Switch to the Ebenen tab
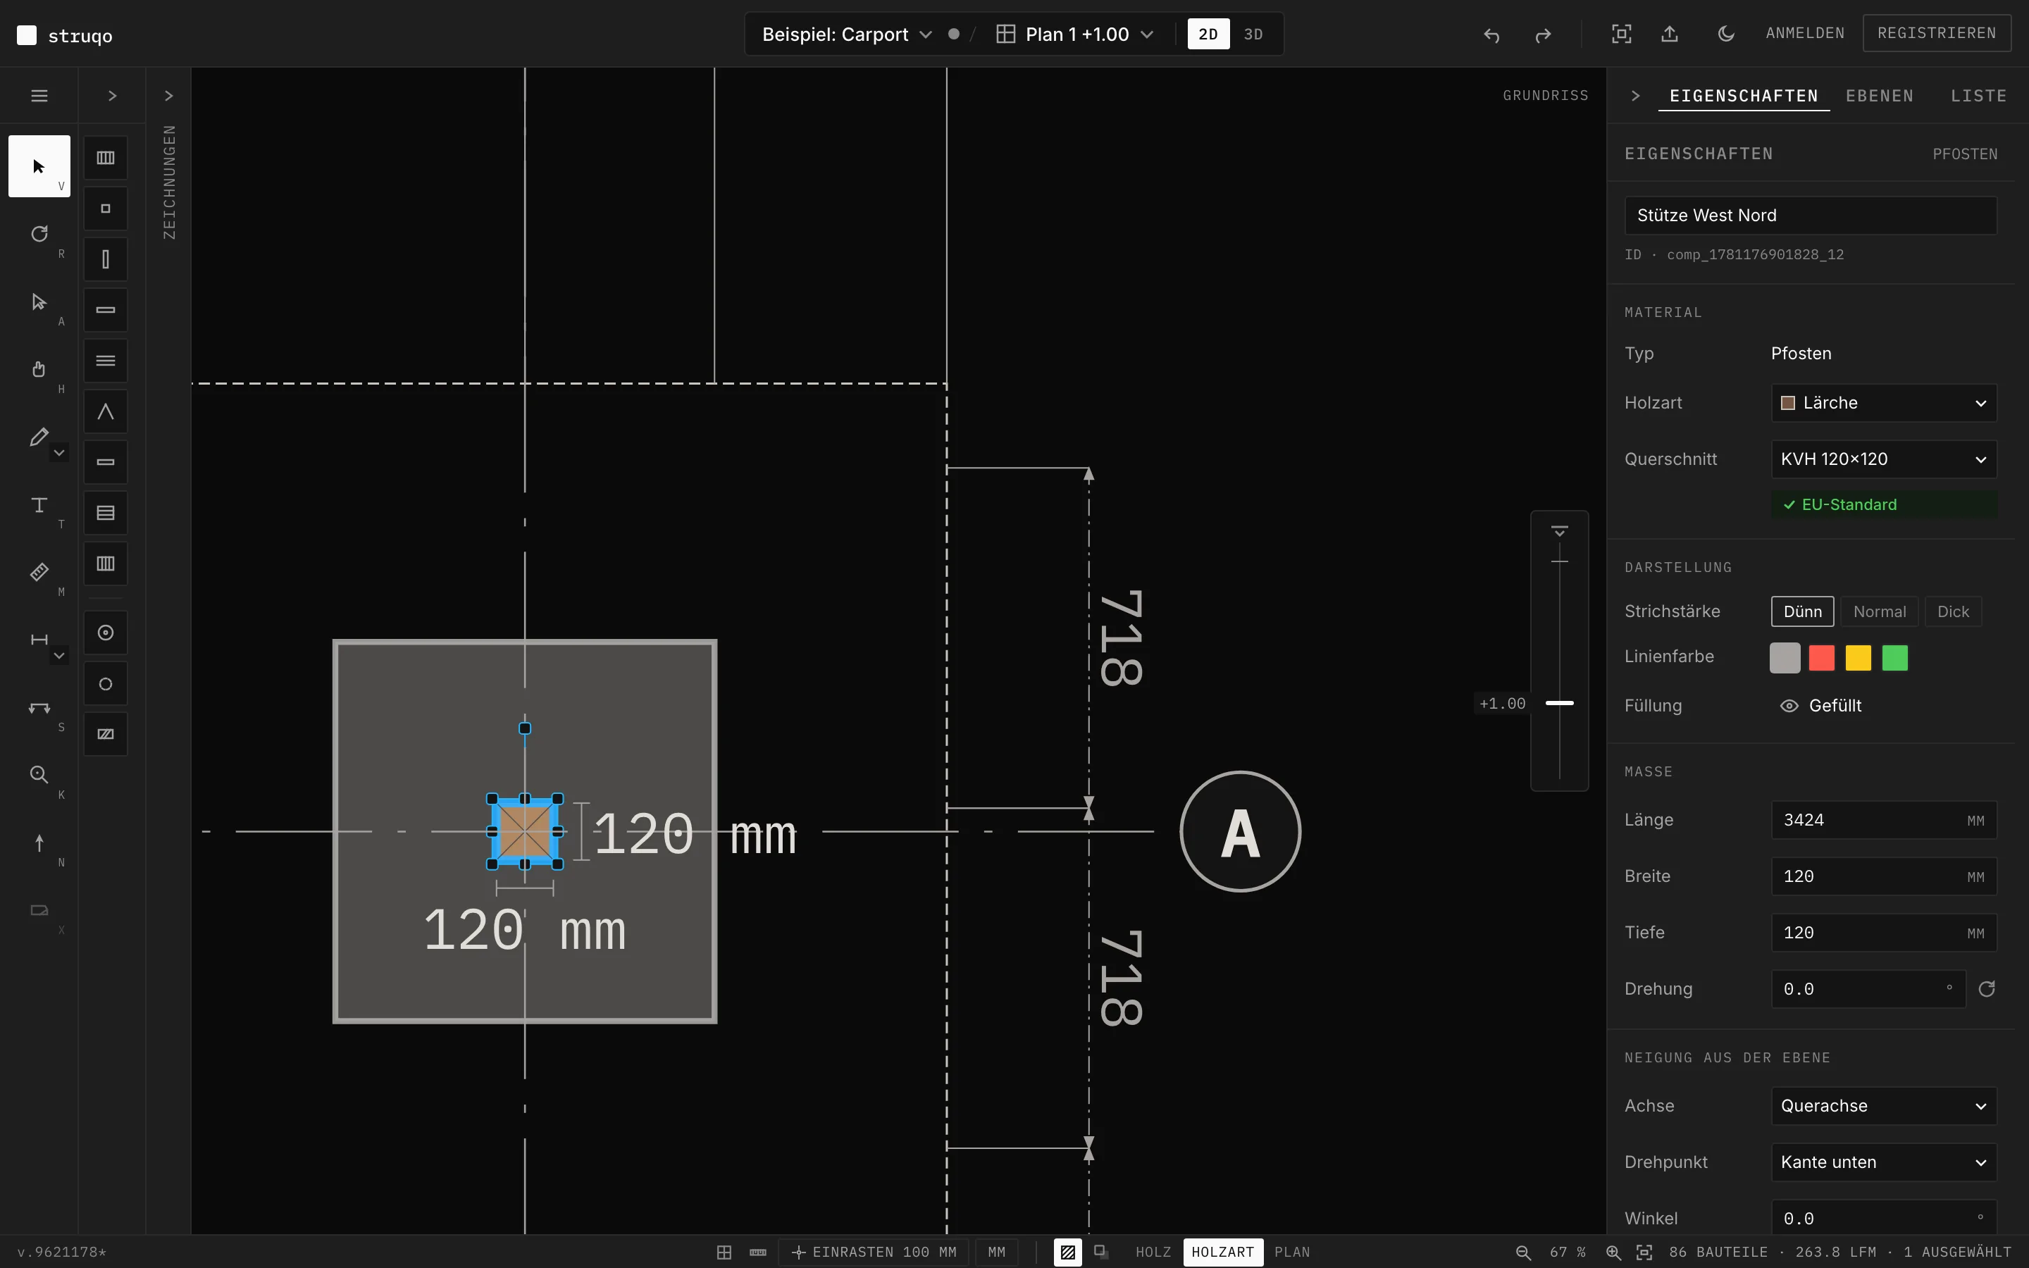Screen dimensions: 2029x1268 click(x=1879, y=96)
